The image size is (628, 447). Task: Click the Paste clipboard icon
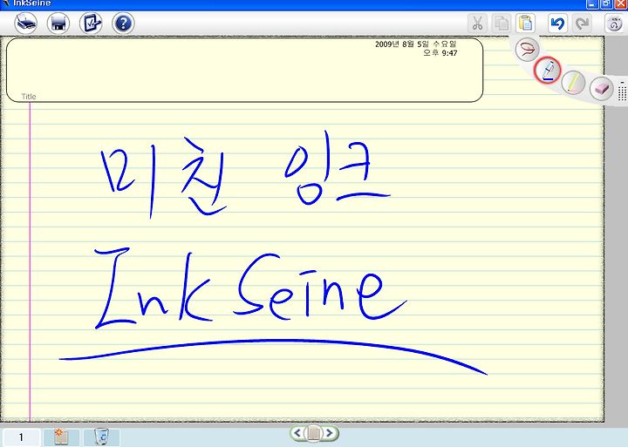click(x=525, y=23)
